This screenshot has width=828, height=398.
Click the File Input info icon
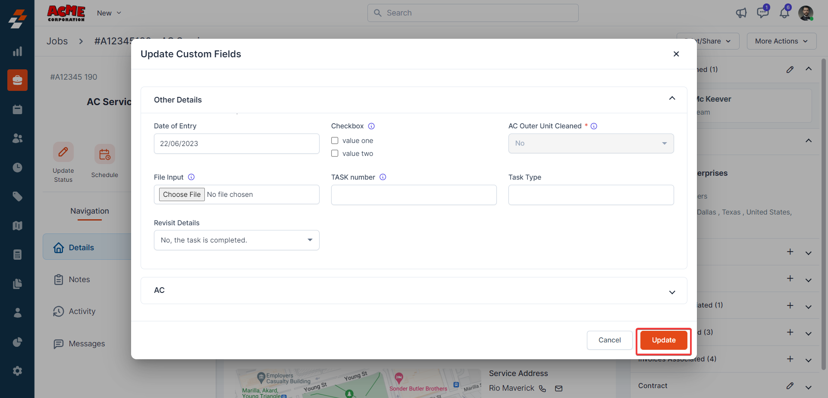click(191, 177)
